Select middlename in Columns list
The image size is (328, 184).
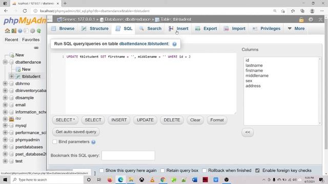pos(257,76)
